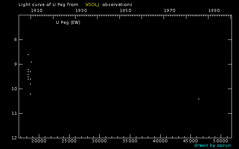Select the 40000 Julian date axis label
This screenshot has width=239, height=149.
[x=160, y=142]
